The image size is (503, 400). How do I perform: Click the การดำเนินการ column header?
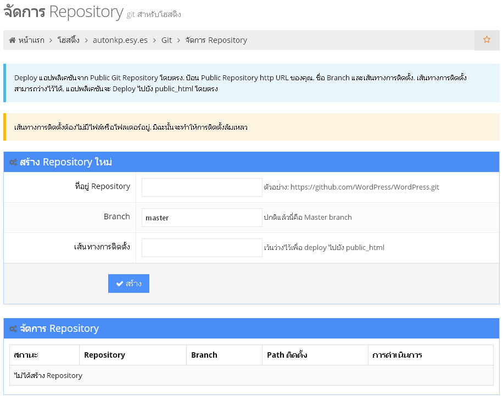point(397,355)
